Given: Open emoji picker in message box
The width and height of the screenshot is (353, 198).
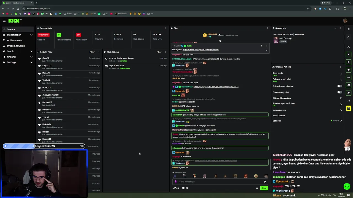Looking at the screenshot, I should (265, 182).
